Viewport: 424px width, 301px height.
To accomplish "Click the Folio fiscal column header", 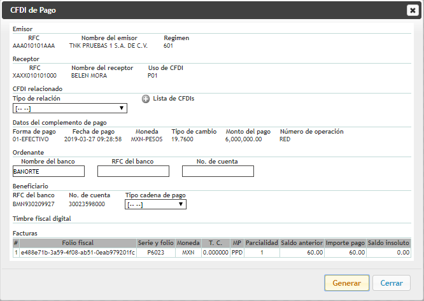I will pos(78,243).
